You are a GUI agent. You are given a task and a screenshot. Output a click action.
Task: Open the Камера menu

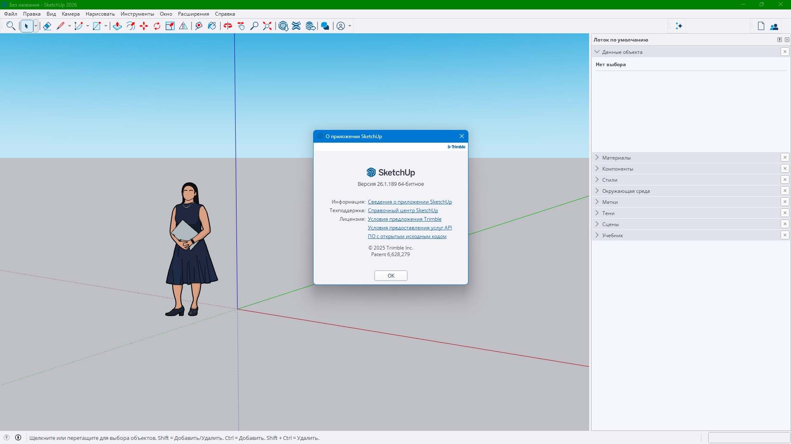click(70, 14)
